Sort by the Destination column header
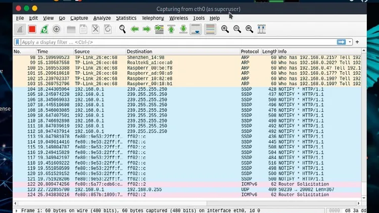The width and height of the screenshot is (379, 213). pyautogui.click(x=183, y=52)
